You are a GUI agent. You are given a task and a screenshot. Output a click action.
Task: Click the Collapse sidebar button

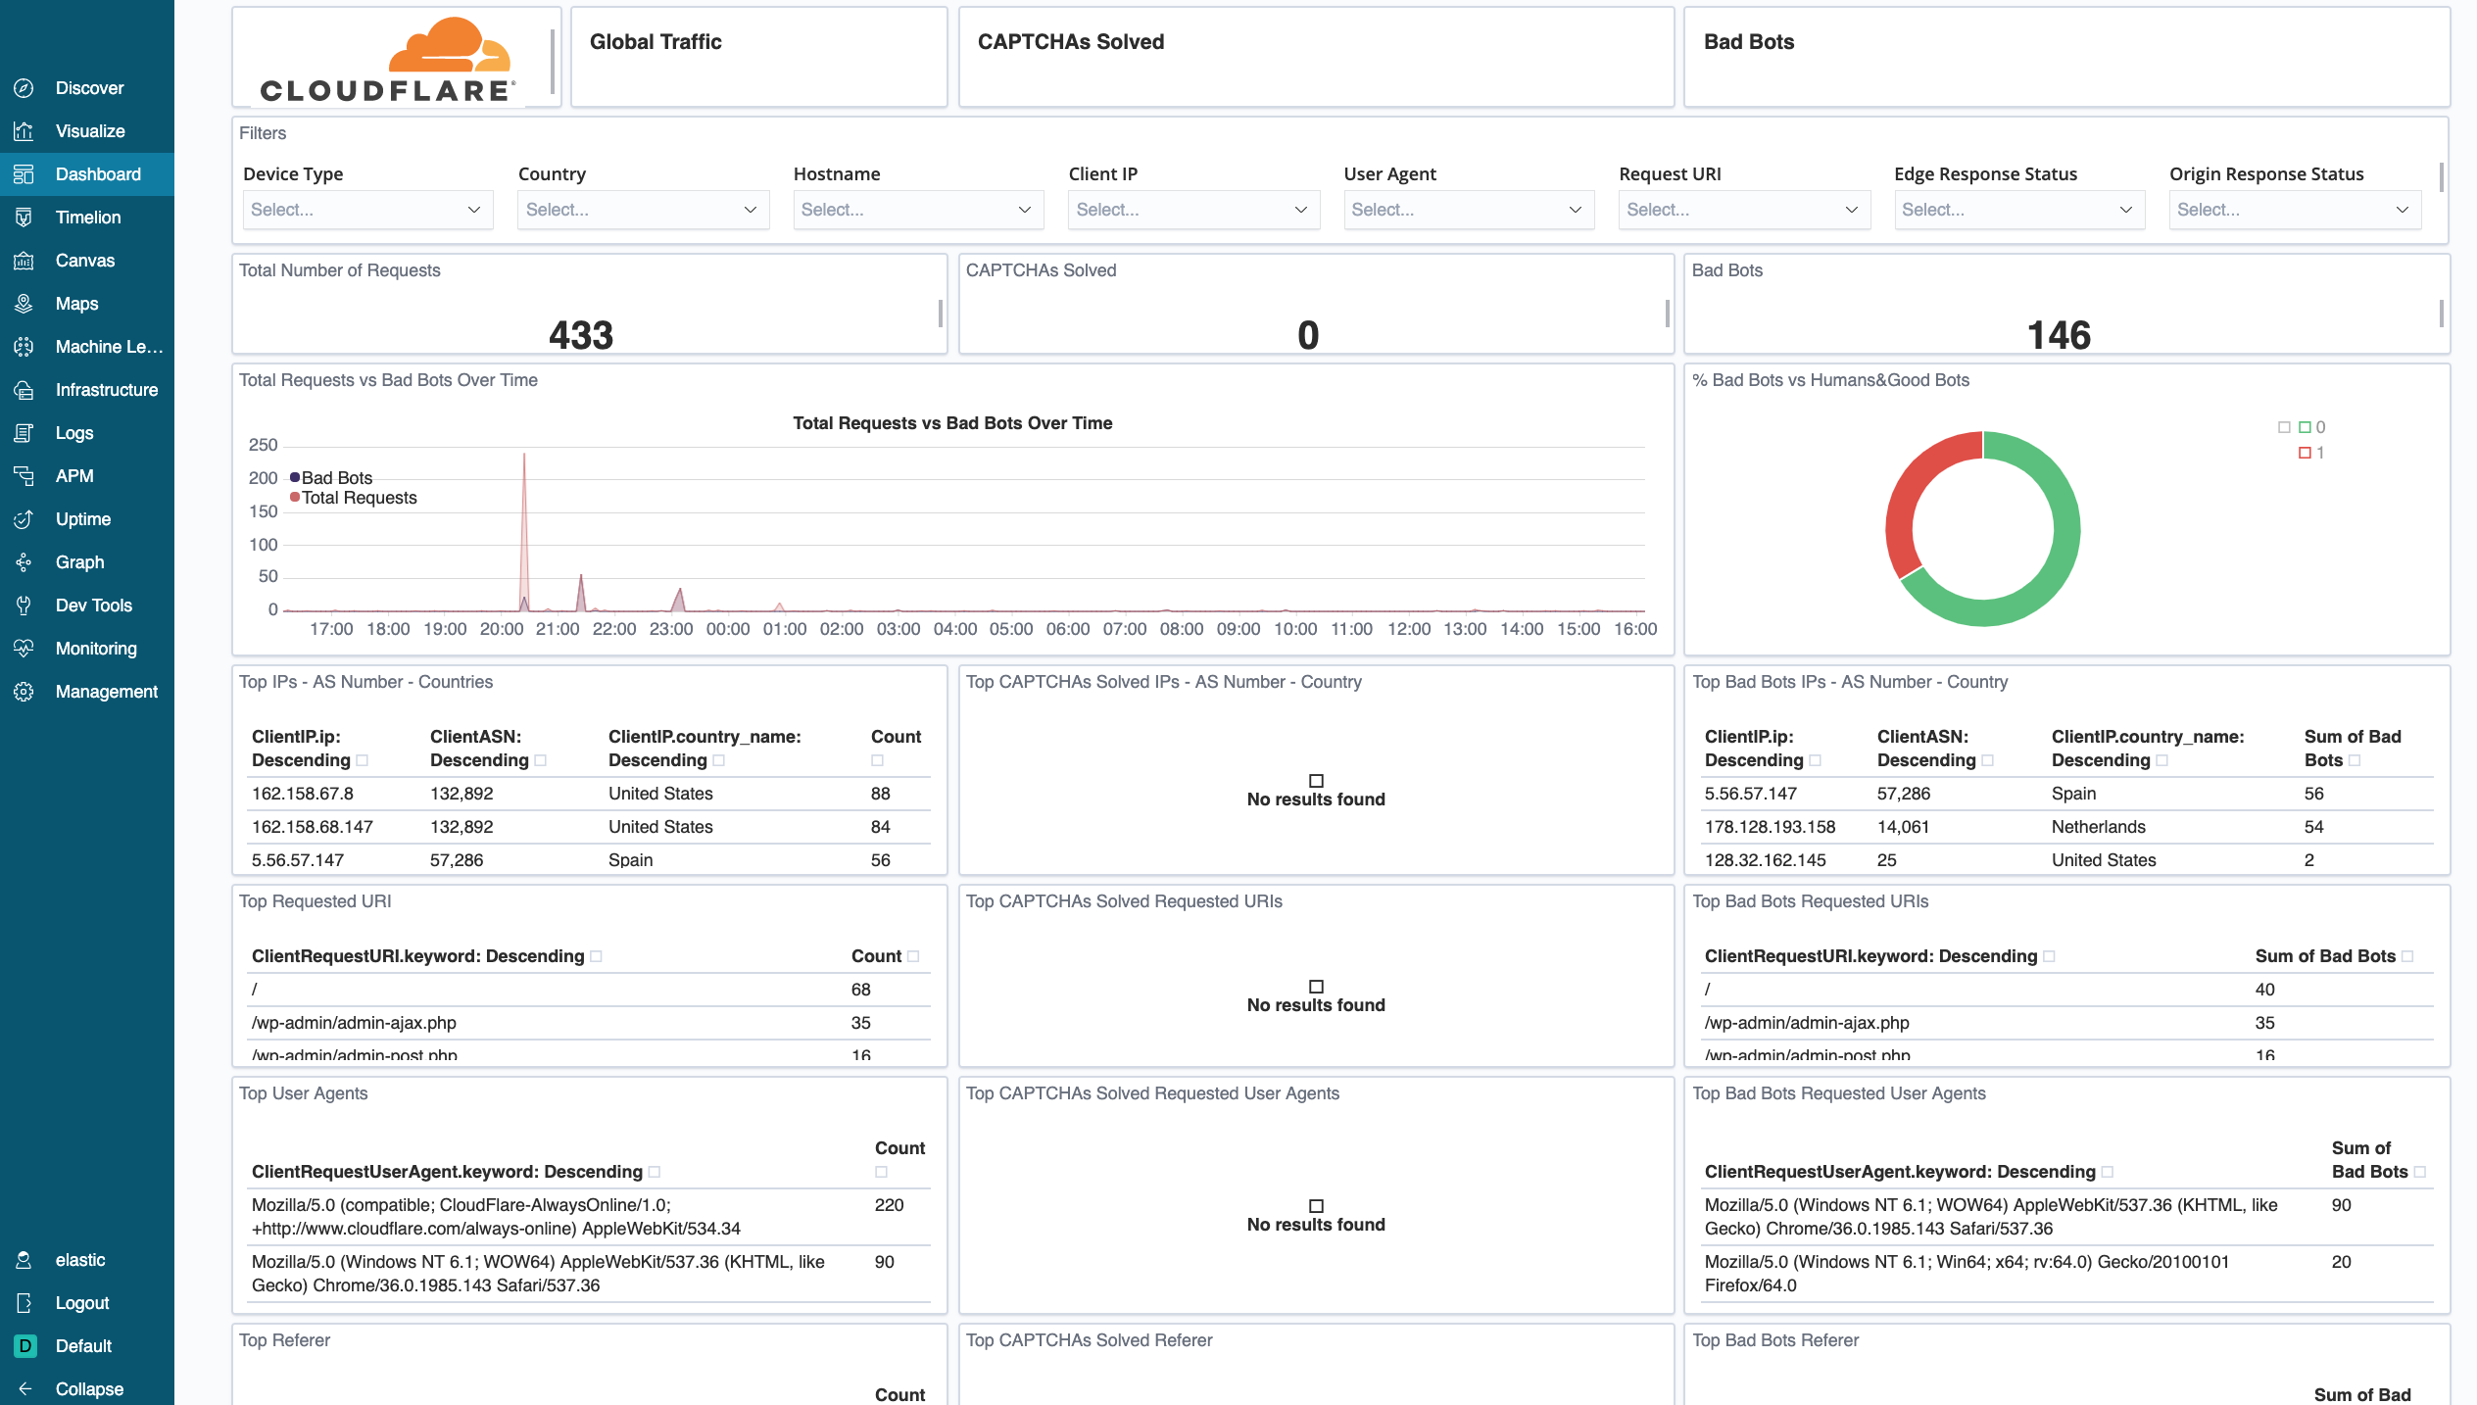click(x=87, y=1388)
